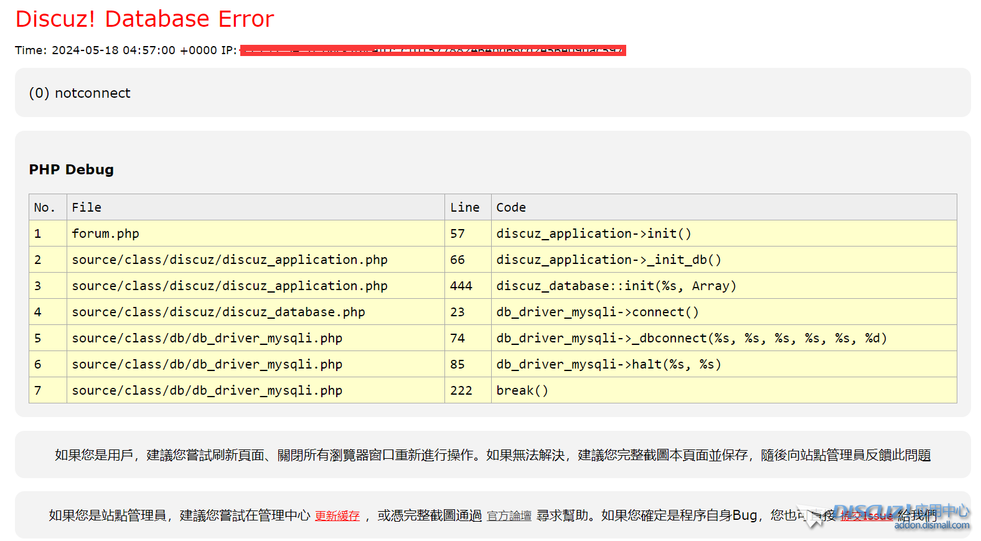The width and height of the screenshot is (981, 541).
Task: Click the 'db_driver_mysqli->connect()' code cell
Action: pos(724,312)
